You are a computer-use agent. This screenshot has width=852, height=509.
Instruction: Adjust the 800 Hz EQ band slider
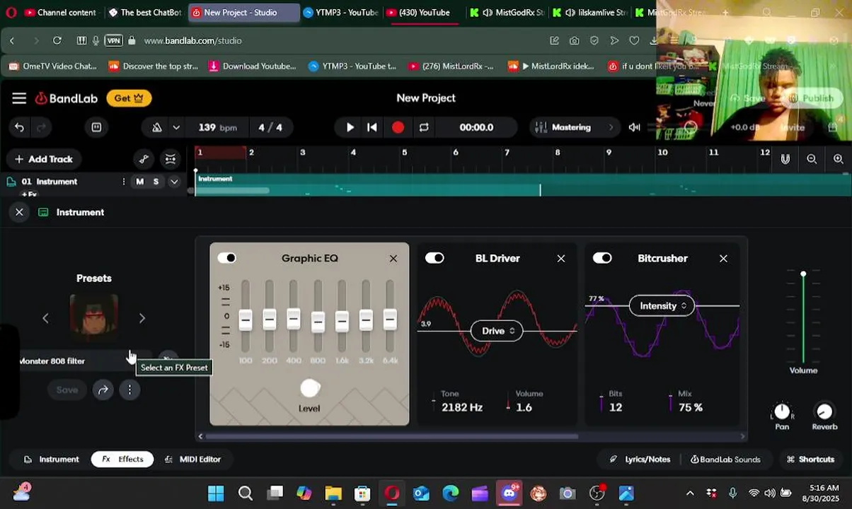click(x=318, y=322)
